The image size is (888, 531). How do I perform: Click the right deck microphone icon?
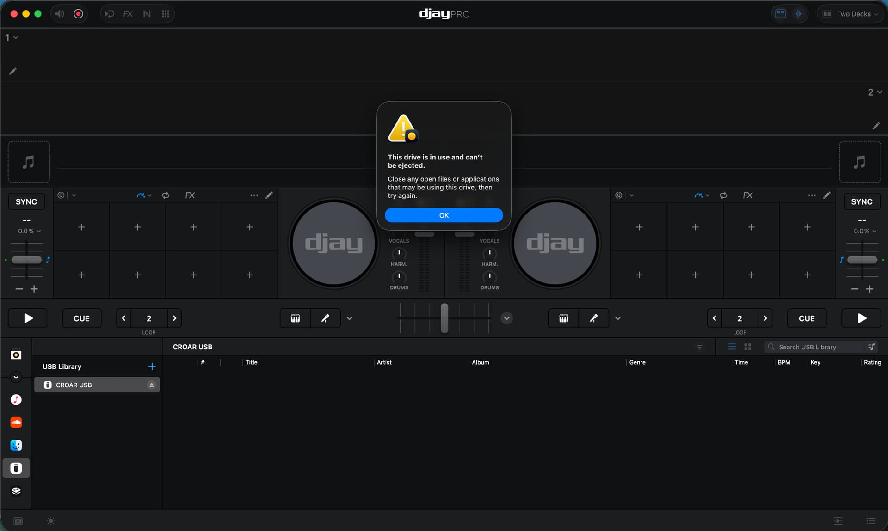click(x=594, y=318)
